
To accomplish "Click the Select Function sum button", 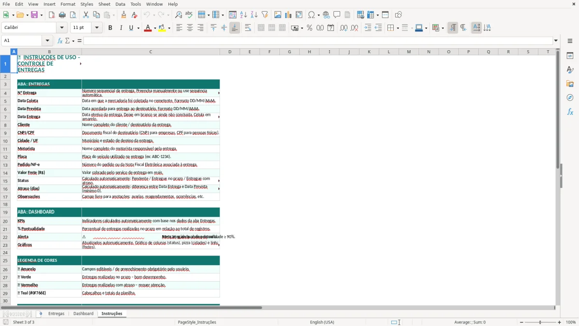I will tap(68, 41).
